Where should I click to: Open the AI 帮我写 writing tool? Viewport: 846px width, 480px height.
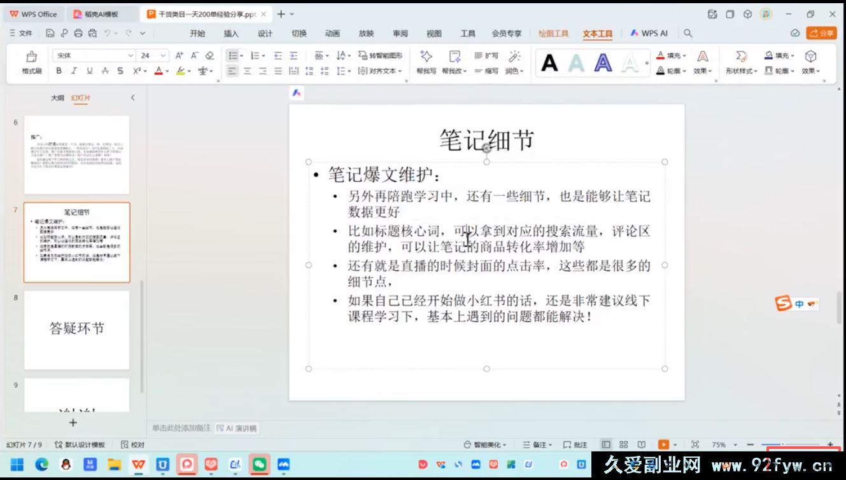[x=426, y=63]
